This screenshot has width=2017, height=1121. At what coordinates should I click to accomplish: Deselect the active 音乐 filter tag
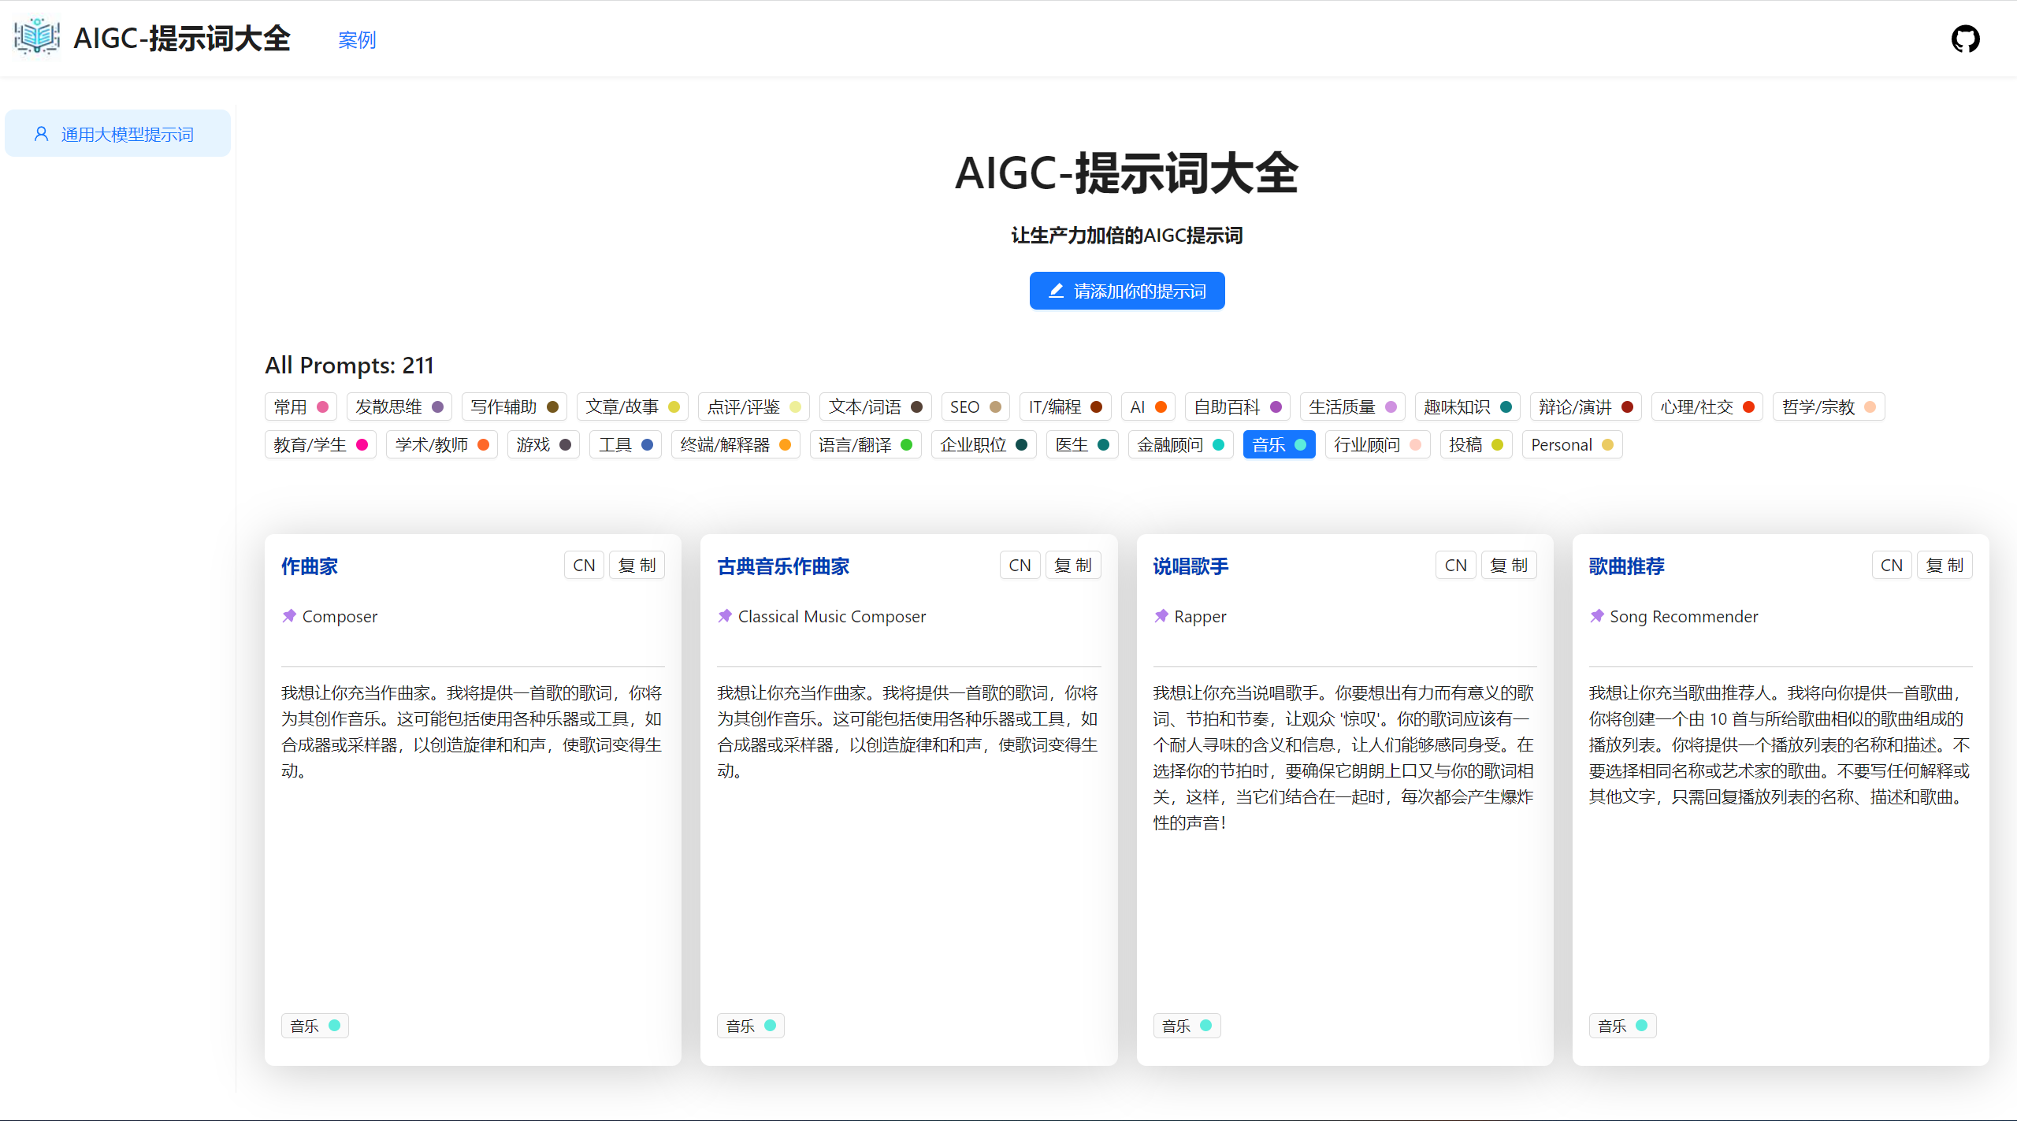[1278, 445]
